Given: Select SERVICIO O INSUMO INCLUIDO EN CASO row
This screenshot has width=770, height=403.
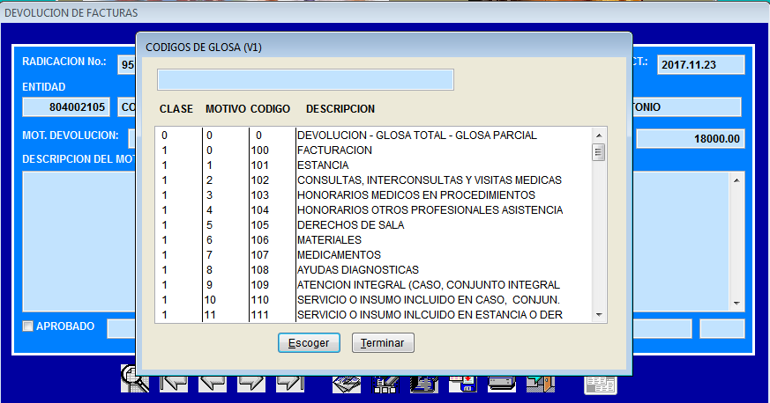Looking at the screenshot, I should (373, 300).
